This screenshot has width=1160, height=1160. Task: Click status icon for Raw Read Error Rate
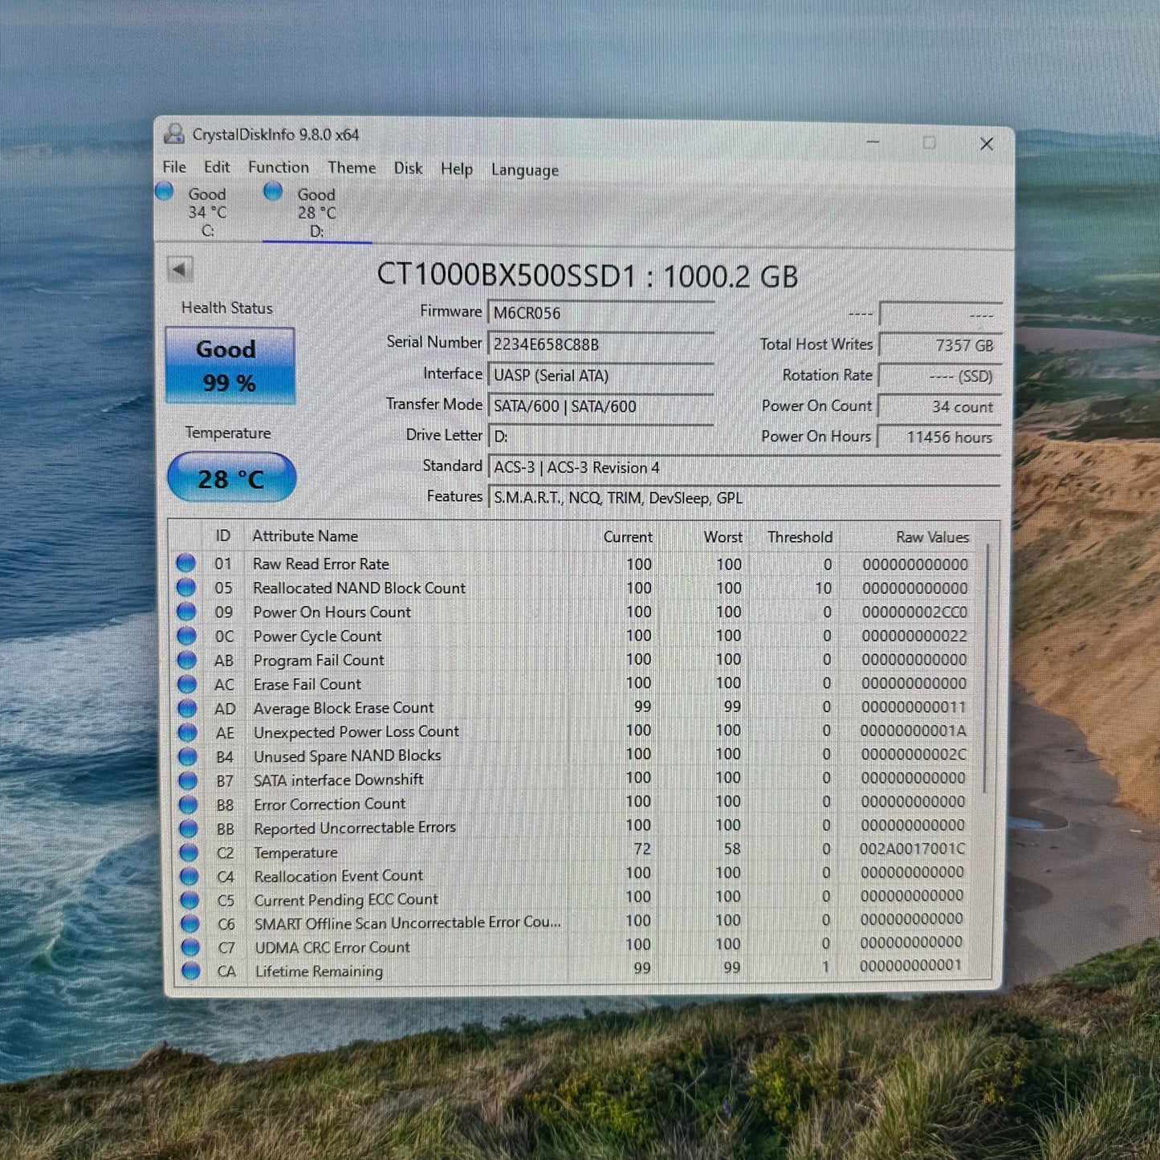point(186,564)
